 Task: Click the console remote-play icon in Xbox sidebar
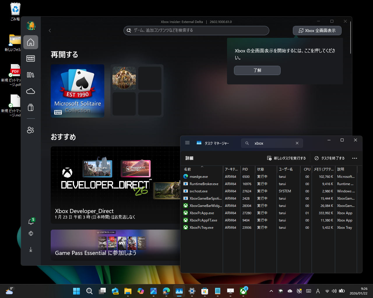coord(31,233)
